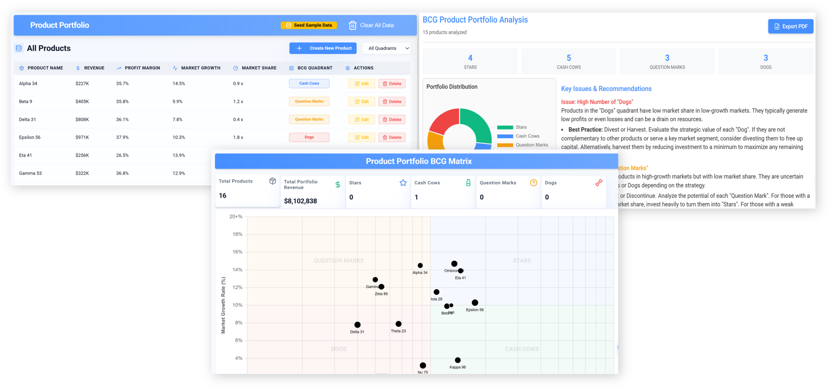Click the Alpha 34 point in matrix

[420, 266]
